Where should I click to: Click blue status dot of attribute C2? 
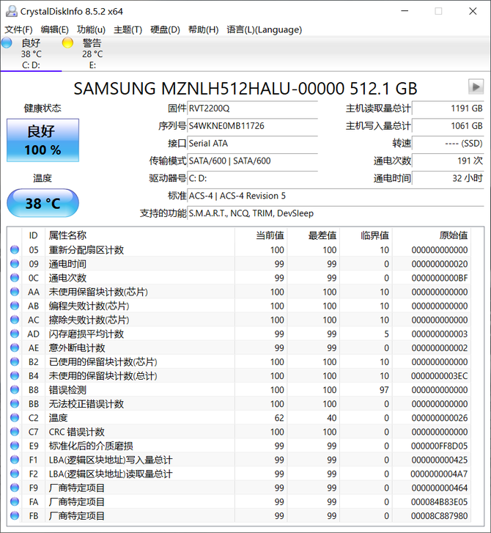point(15,418)
